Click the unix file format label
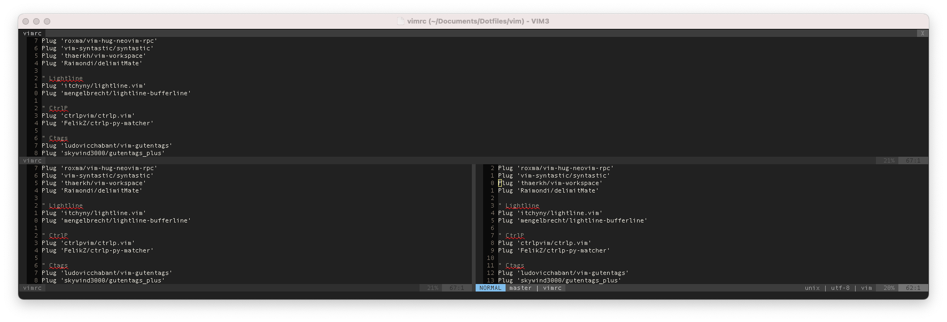 click(812, 288)
